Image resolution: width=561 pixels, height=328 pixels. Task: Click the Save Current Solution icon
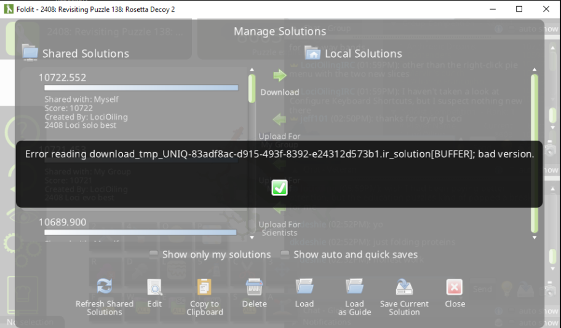(404, 286)
